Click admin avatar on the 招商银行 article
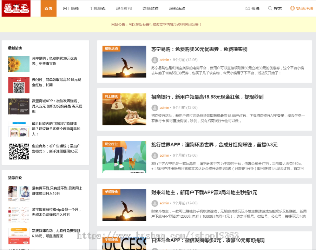The width and height of the screenshot is (316, 250). (x=154, y=107)
